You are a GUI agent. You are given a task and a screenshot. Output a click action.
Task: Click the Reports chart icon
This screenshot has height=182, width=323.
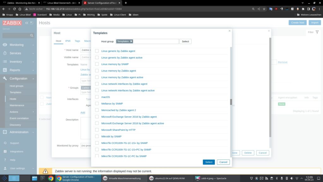pos(5,70)
